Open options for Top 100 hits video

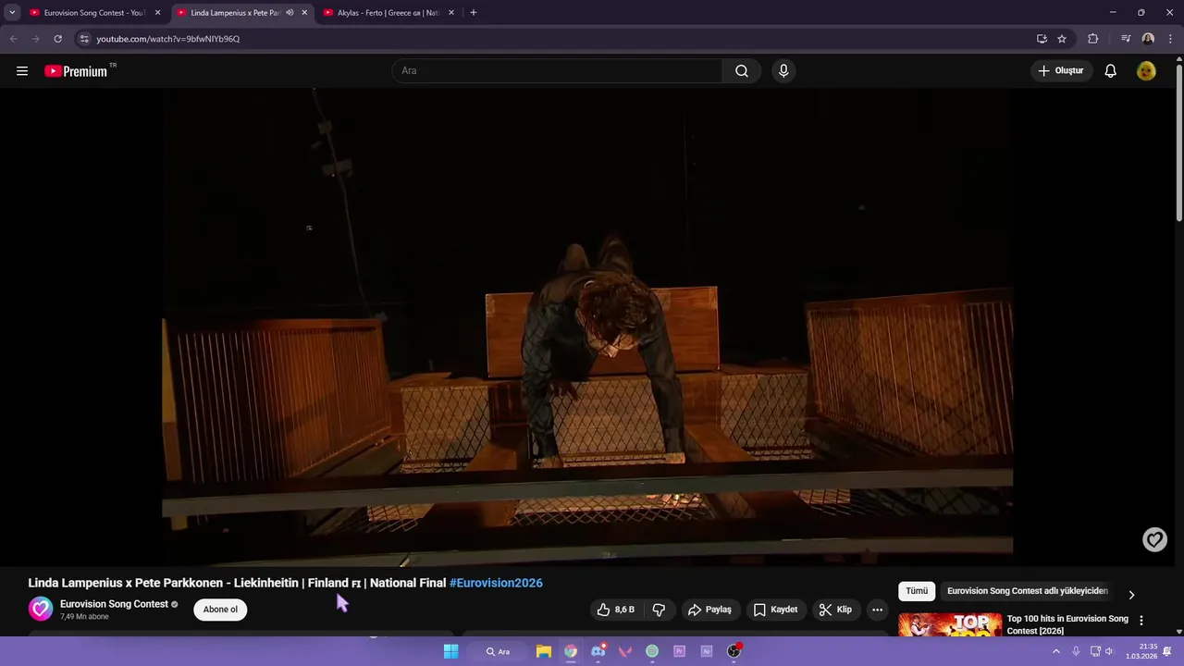pos(1141,621)
